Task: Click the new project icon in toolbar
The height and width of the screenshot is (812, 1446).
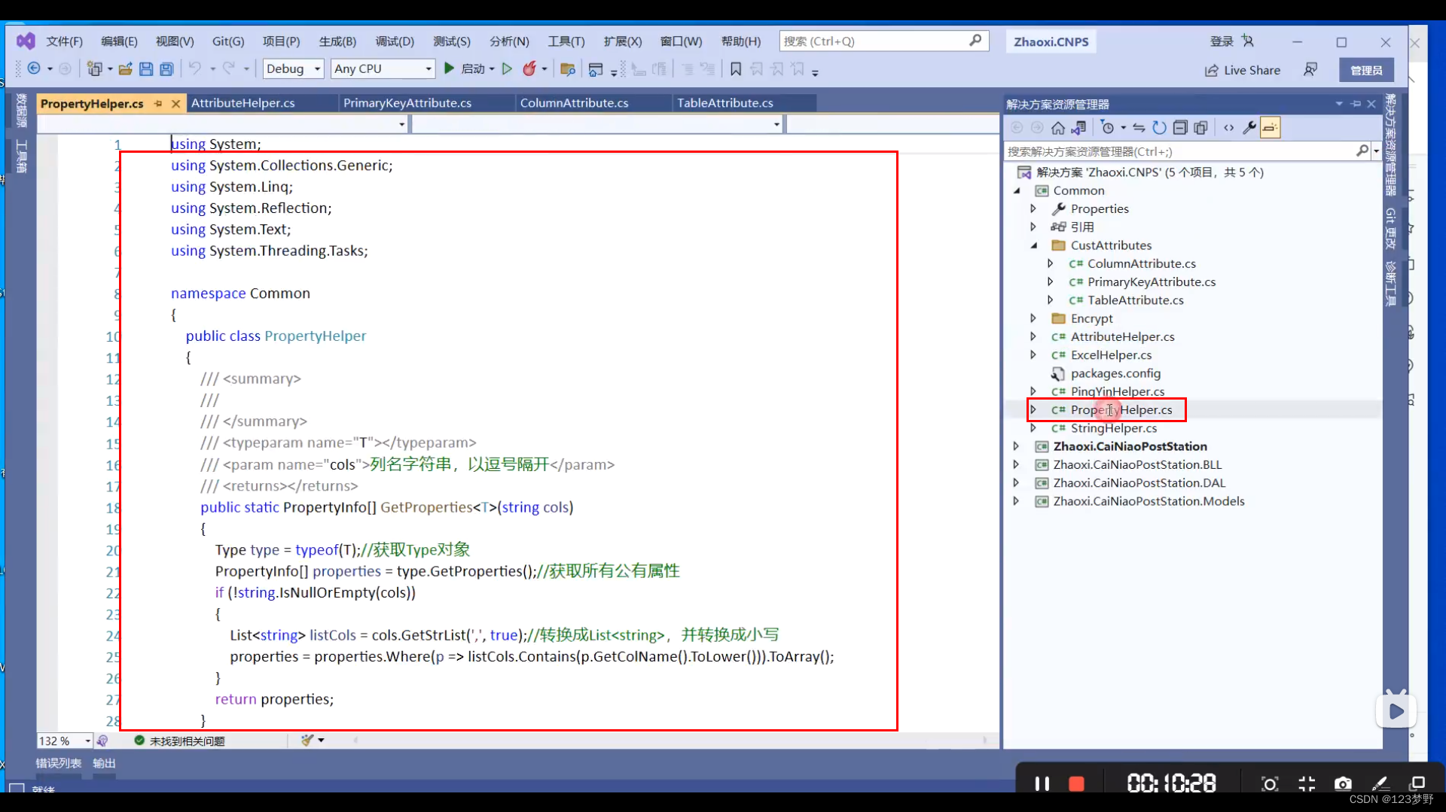Action: 94,68
